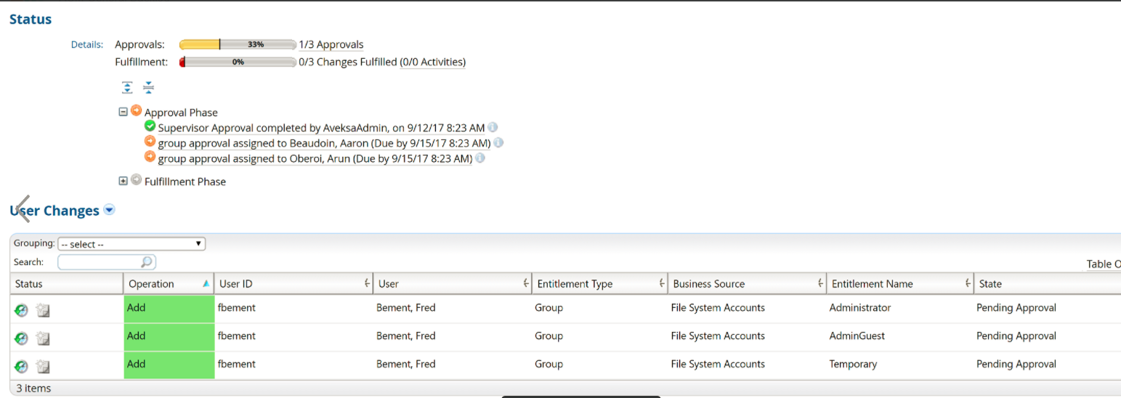Click notes icon in AdminGuest row

click(x=43, y=338)
